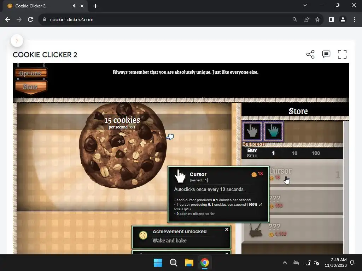Show hidden system tray icons

coord(285,263)
